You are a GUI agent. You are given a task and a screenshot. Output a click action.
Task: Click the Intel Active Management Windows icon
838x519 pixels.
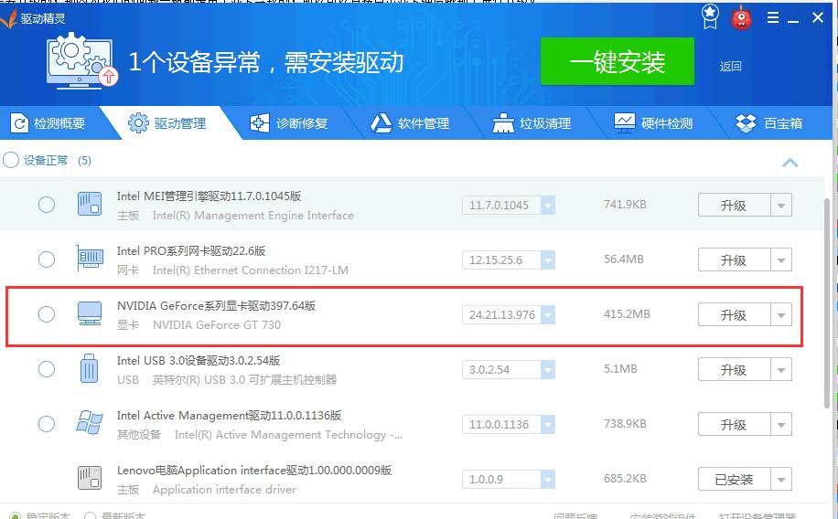coord(90,423)
